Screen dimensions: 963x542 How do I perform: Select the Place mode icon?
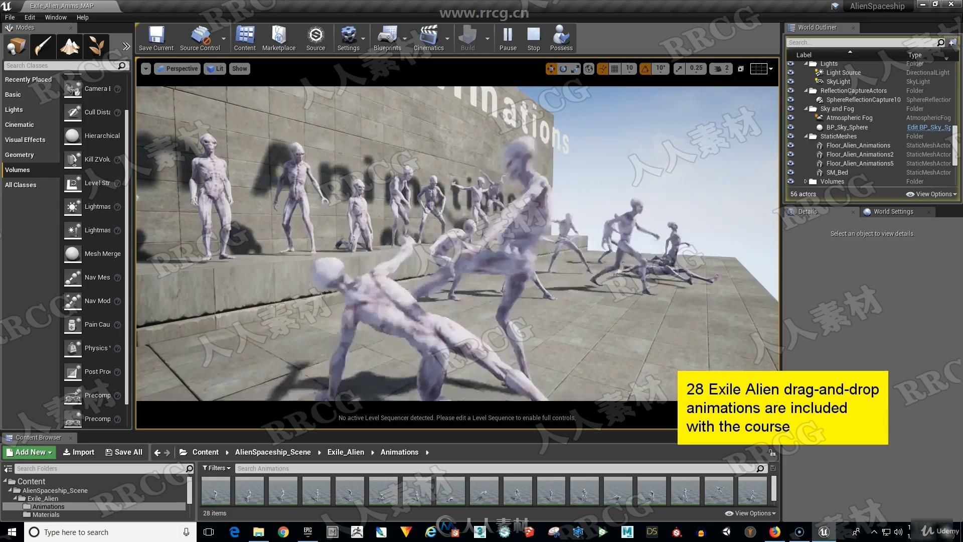[x=16, y=47]
